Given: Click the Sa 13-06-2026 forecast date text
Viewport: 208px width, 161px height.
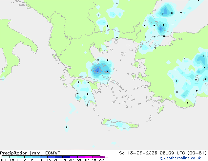Looking at the screenshot, I should click(138, 153).
